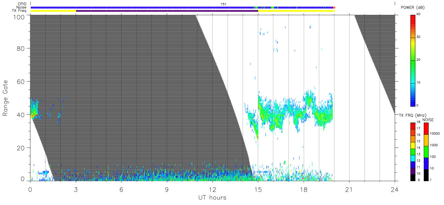Click '6' on the UT hours axis
The image size is (444, 205).
tap(121, 189)
